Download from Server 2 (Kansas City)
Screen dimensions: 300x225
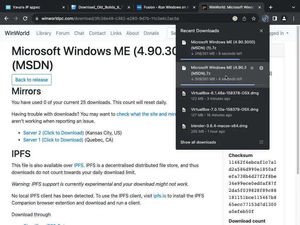(53, 133)
